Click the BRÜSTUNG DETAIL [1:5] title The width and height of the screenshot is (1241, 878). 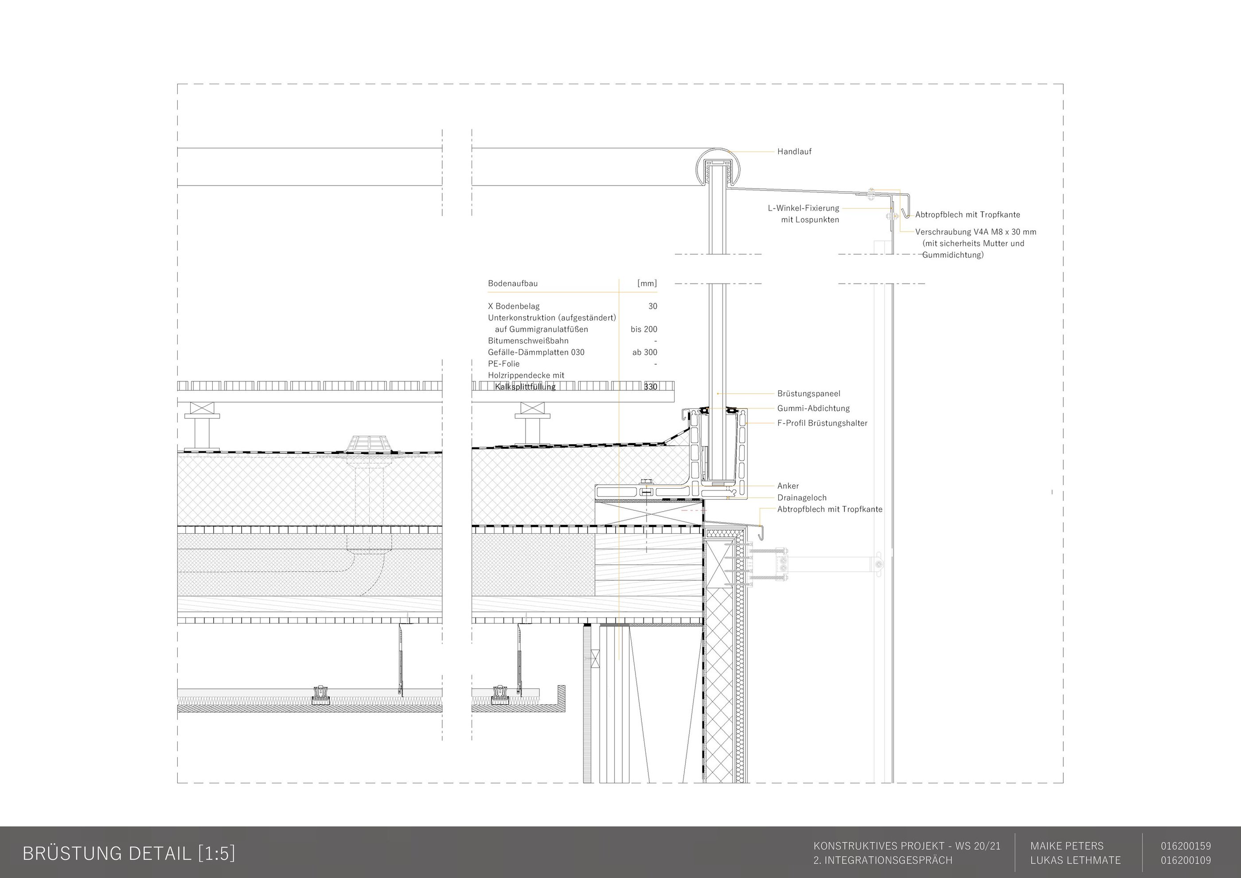click(129, 853)
